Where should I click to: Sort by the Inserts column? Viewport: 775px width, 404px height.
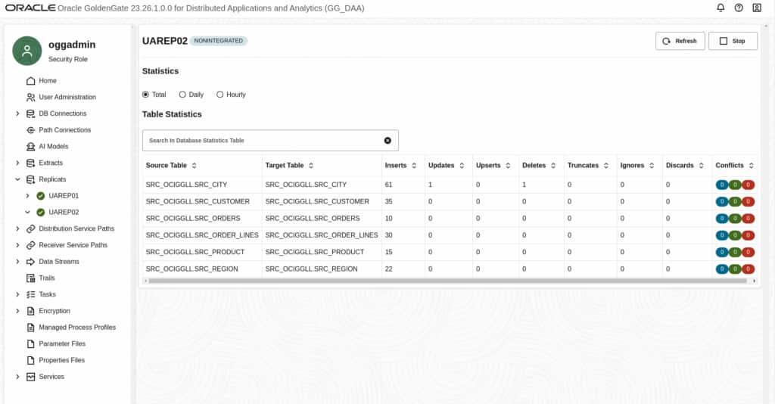[x=414, y=166]
